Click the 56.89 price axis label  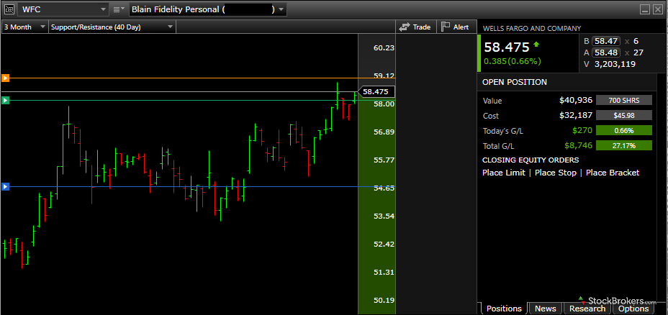(x=384, y=132)
